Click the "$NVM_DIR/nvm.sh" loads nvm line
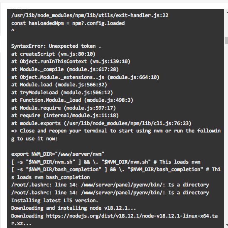The height and width of the screenshot is (228, 228). [106, 162]
